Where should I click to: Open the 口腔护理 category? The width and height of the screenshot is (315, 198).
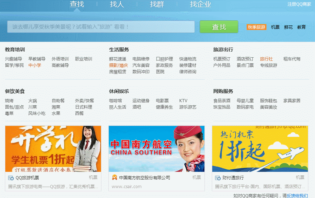tap(164, 59)
